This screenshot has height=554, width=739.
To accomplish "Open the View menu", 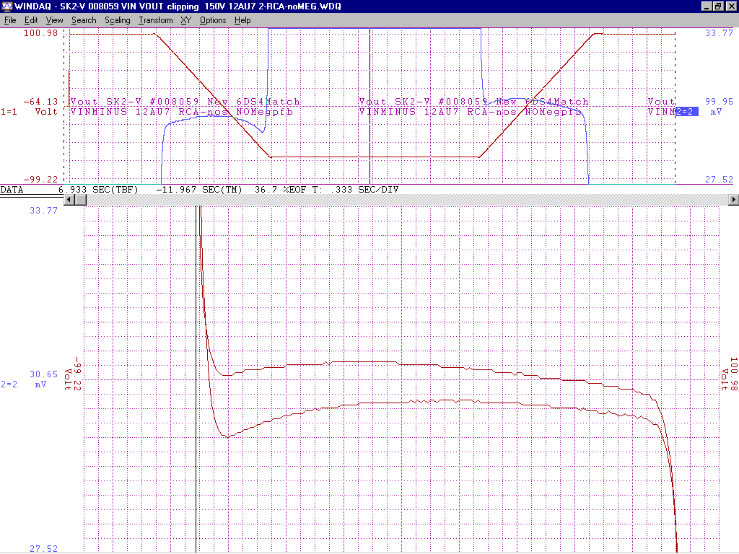I will pos(54,20).
